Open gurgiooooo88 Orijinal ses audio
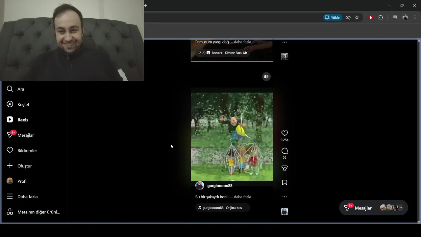 pyautogui.click(x=223, y=208)
